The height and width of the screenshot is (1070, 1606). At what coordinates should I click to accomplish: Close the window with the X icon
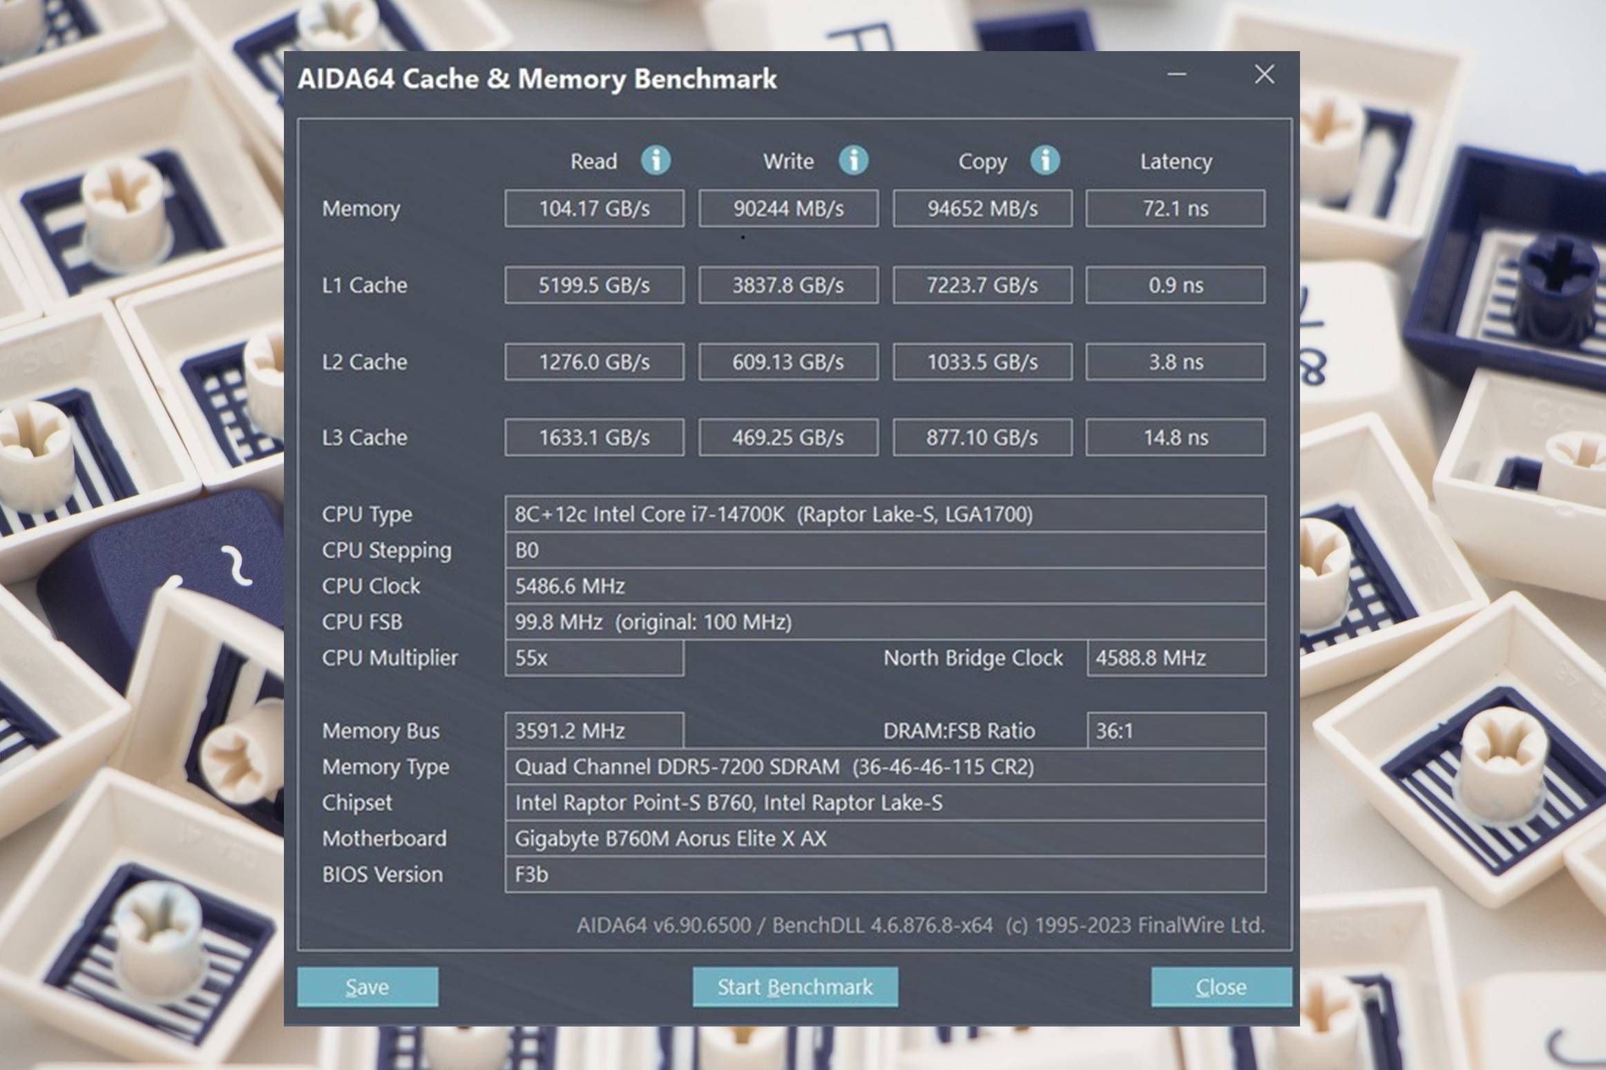click(1264, 74)
